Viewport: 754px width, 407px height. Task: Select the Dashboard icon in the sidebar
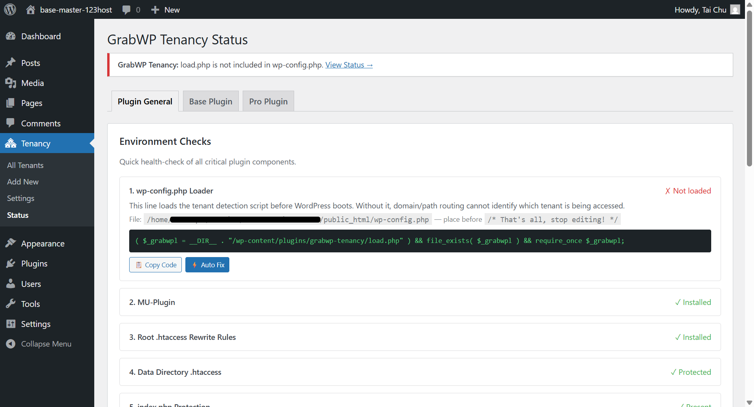(x=11, y=36)
